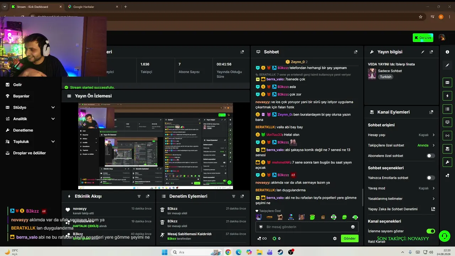Open Windows Start menu
Viewport: 455px width, 256px height.
coord(164,252)
